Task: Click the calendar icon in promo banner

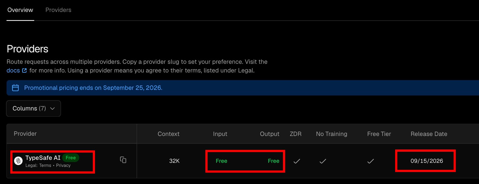Action: pyautogui.click(x=15, y=88)
